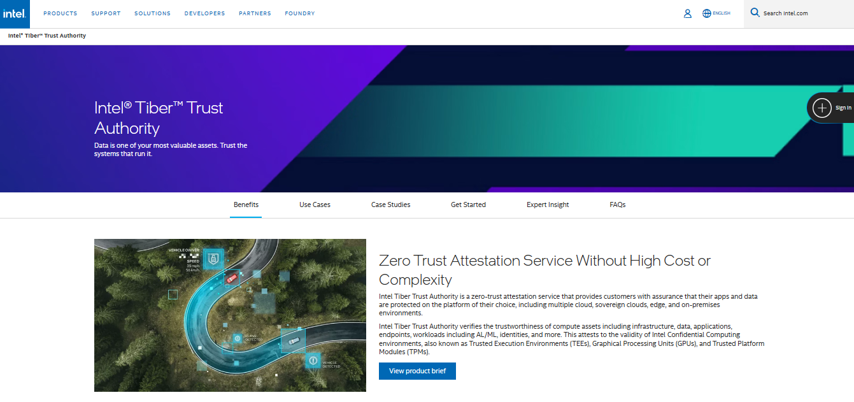This screenshot has height=402, width=854.
Task: Open the Expert Insight tab
Action: click(548, 205)
